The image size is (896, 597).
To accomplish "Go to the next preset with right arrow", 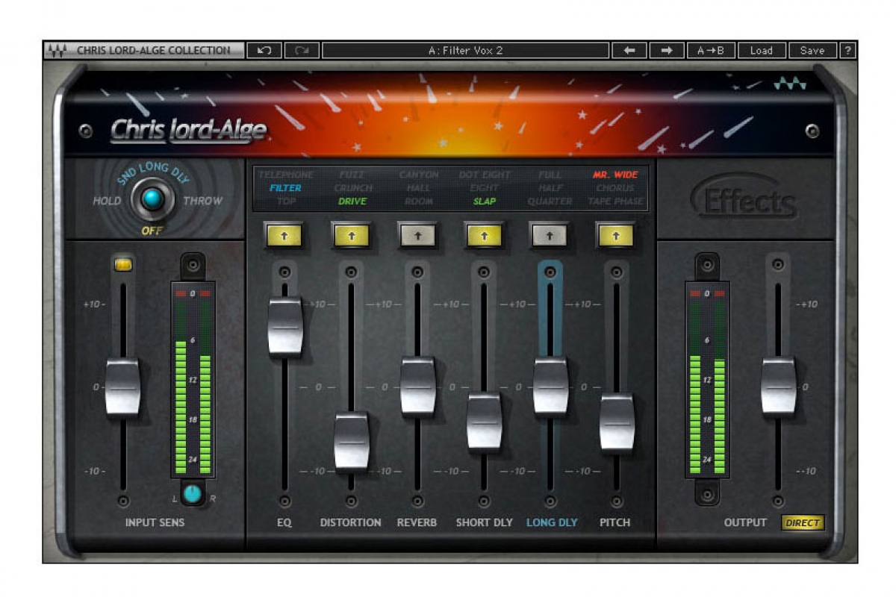I will point(667,51).
